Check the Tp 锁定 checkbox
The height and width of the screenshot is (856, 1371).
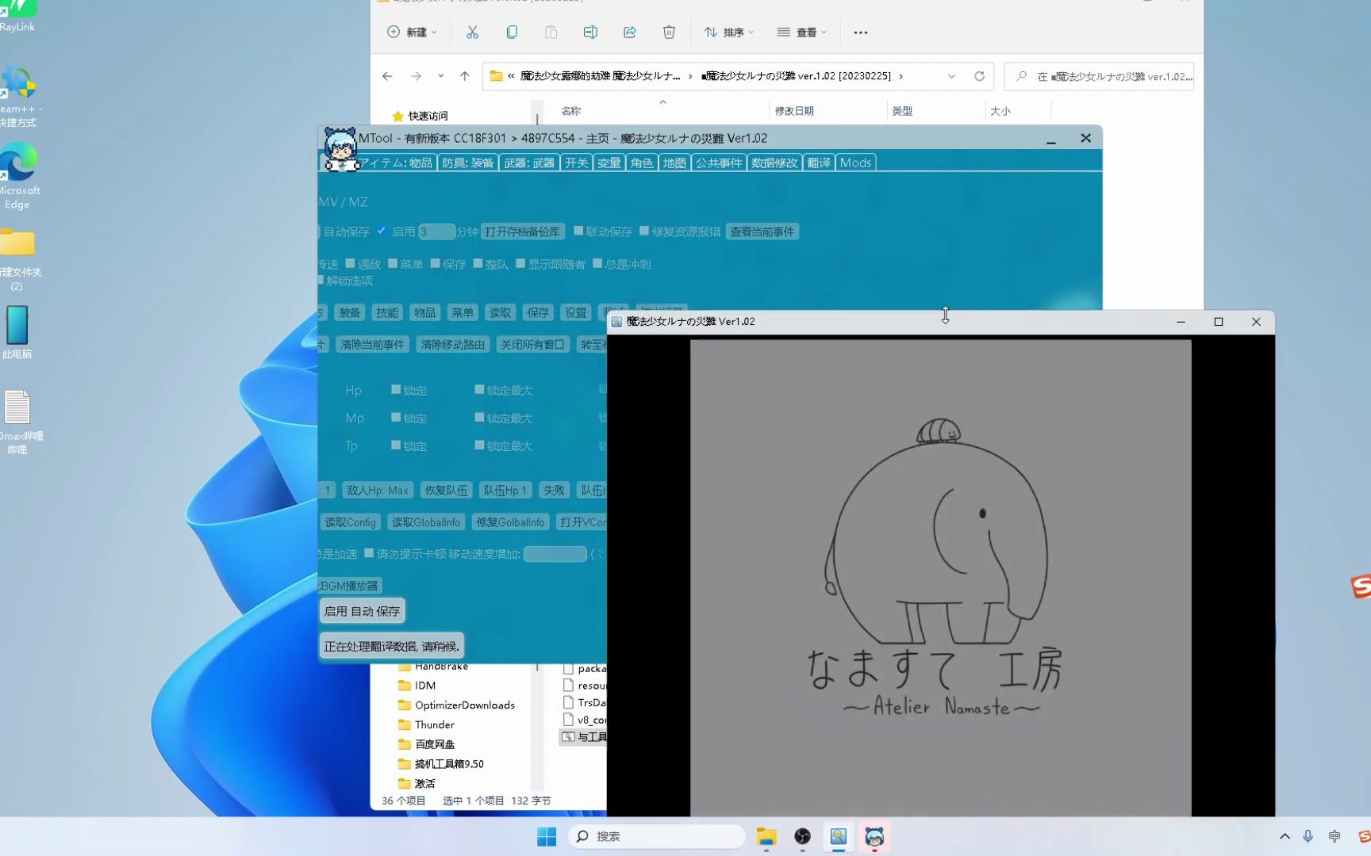click(396, 445)
